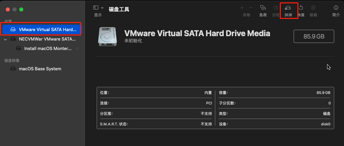344x146 pixels.
Task: Click the yellow minimize window button
Action: coord(15,9)
